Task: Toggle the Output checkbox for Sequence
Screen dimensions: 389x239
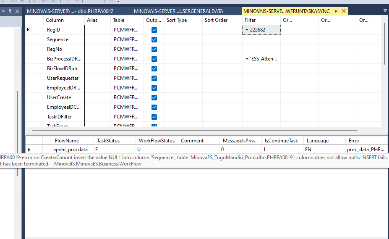Action: tap(154, 39)
